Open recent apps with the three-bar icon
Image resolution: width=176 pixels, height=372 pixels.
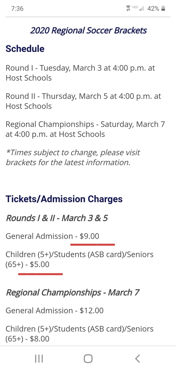click(x=39, y=359)
